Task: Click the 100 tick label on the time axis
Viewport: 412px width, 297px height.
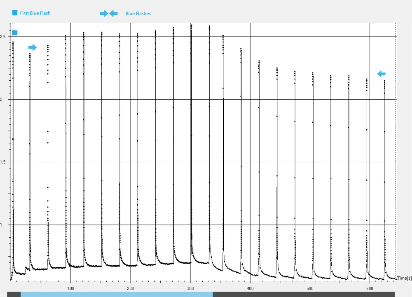Action: pyautogui.click(x=70, y=288)
